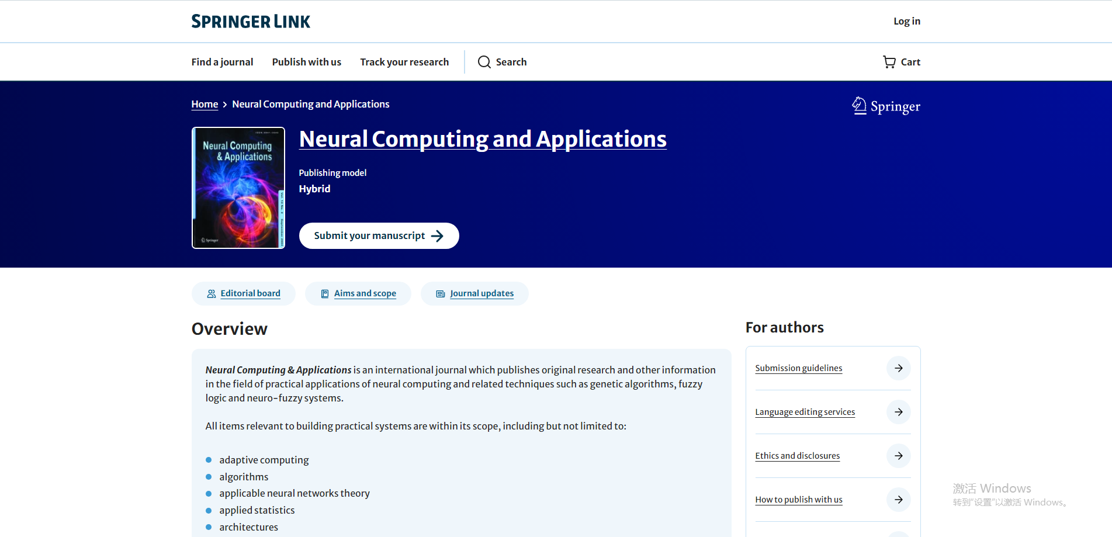
Task: Click the 'architectures' list item
Action: click(249, 527)
